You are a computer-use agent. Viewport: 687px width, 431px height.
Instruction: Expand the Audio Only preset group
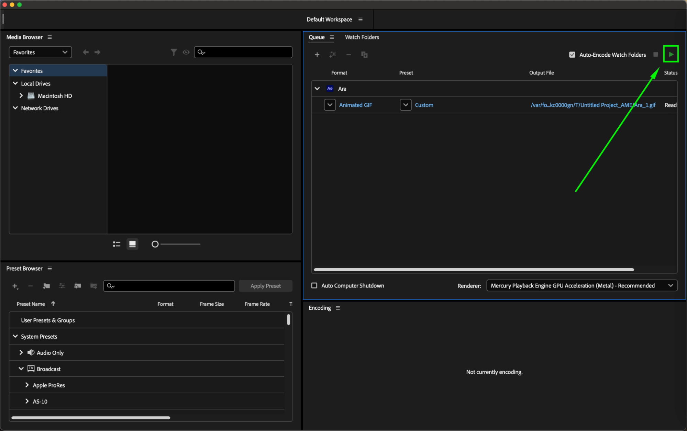pos(21,352)
